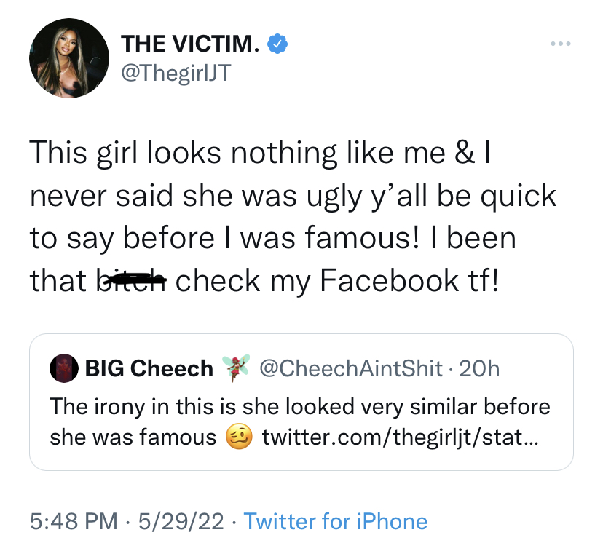The image size is (603, 551).
Task: Select the @ThegirlJT handle
Action: click(176, 72)
